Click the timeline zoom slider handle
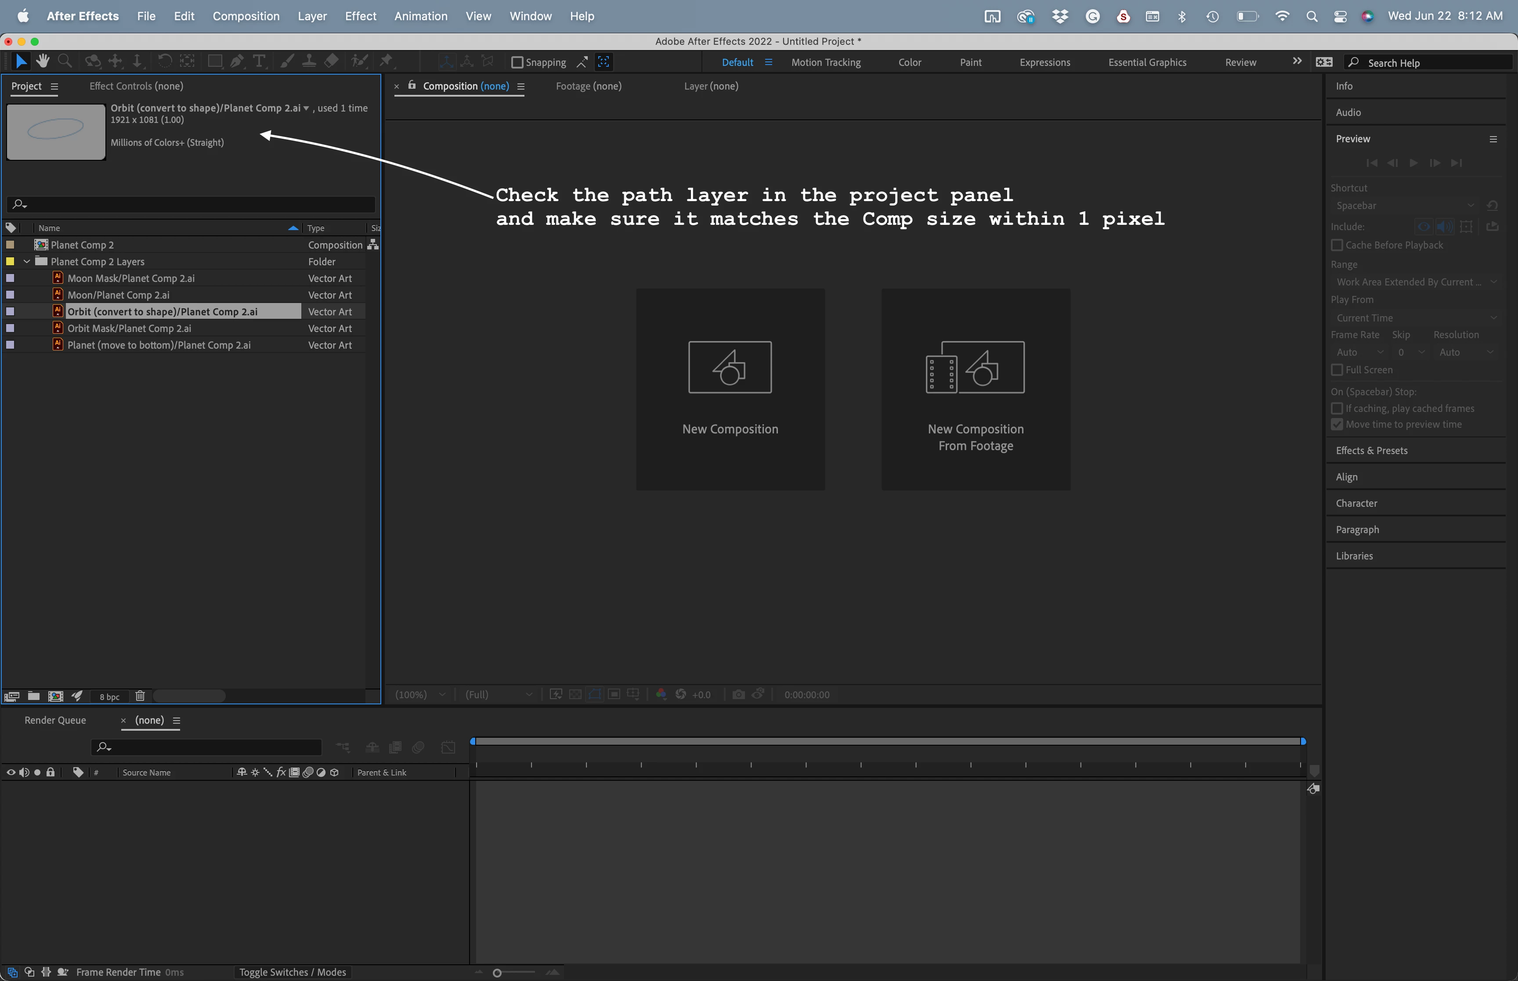1518x981 pixels. pos(498,973)
